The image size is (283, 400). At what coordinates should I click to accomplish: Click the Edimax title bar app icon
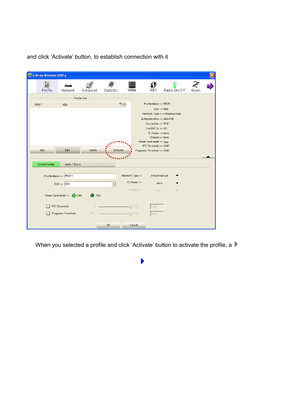(30, 75)
